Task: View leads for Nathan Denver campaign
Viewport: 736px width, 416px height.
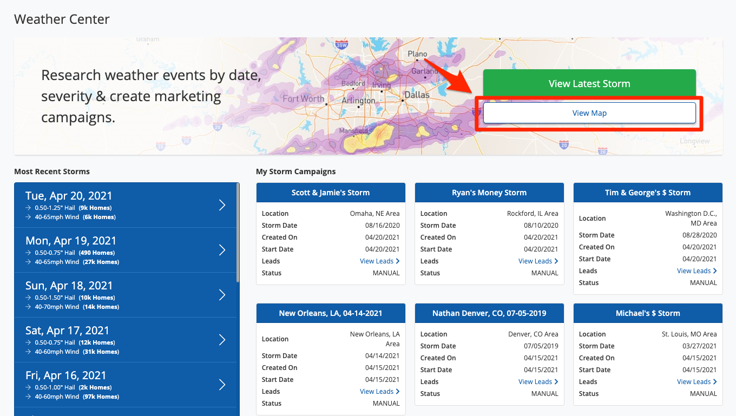Action: coord(538,382)
